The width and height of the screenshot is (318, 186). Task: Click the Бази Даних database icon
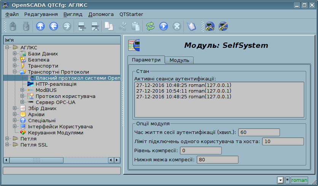pyautogui.click(x=23, y=54)
